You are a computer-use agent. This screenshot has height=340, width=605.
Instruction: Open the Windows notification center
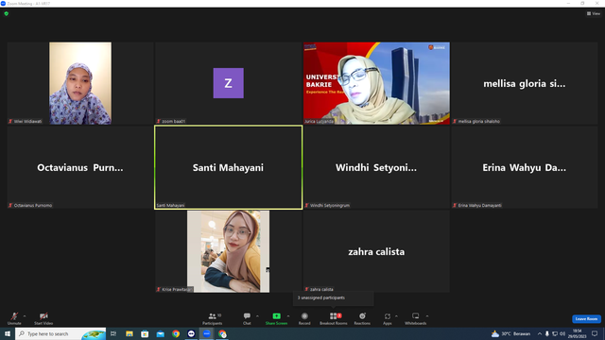(595, 333)
